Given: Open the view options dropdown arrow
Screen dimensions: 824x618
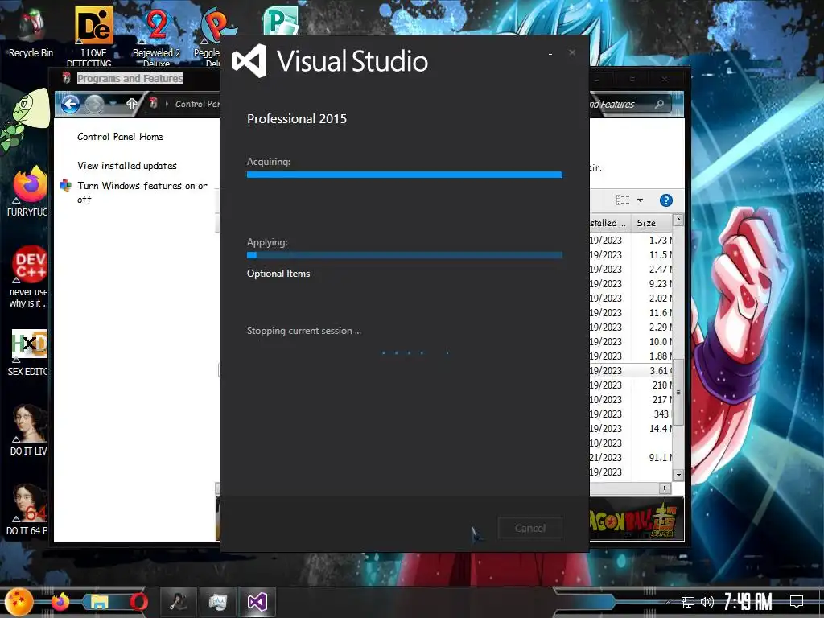Looking at the screenshot, I should tap(640, 200).
